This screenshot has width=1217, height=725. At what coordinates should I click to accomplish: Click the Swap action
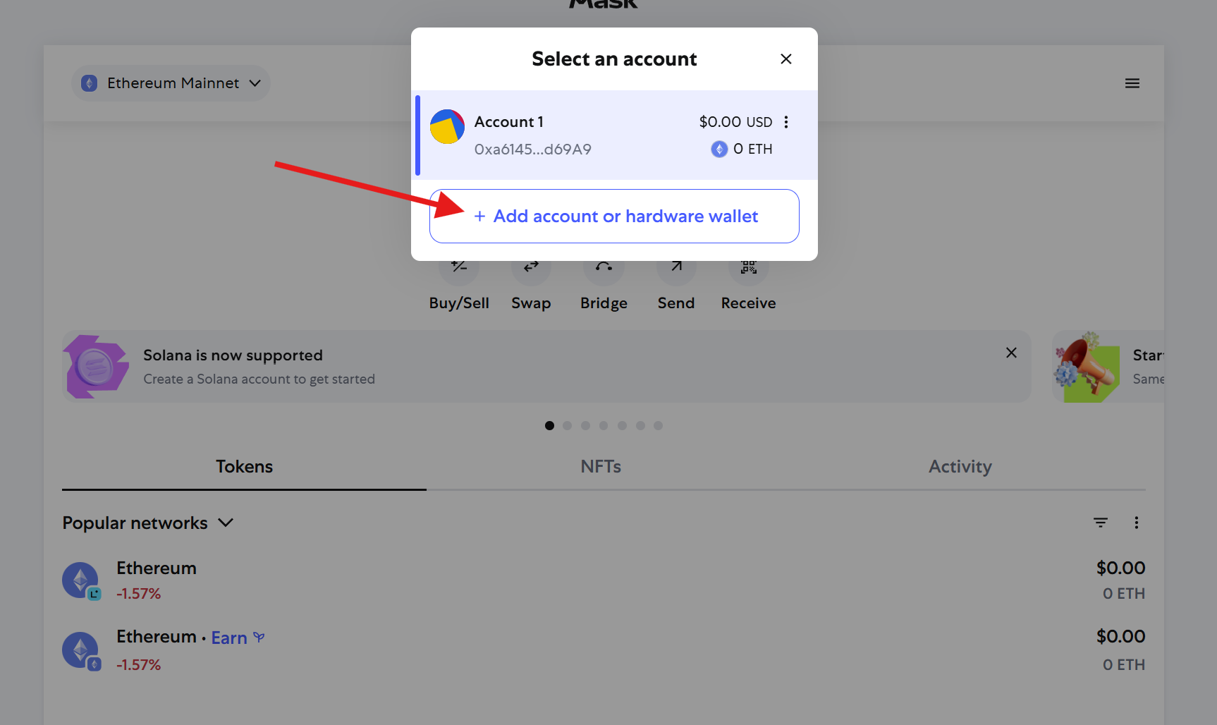(x=531, y=285)
